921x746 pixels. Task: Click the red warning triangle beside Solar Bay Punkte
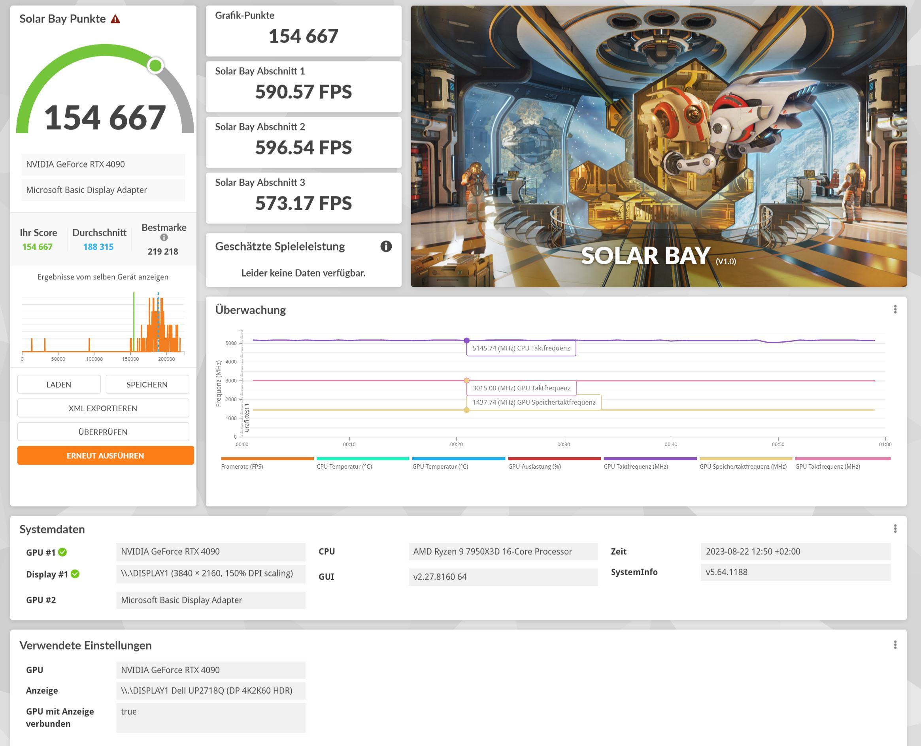click(x=115, y=19)
